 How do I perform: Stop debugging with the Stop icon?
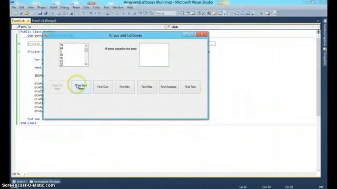click(134, 13)
